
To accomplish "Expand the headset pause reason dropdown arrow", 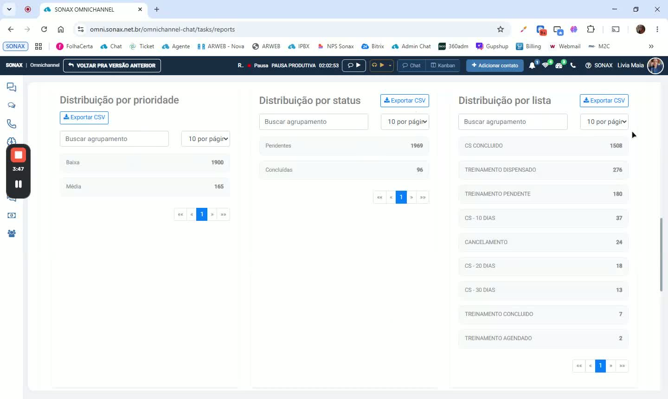I will [390, 65].
